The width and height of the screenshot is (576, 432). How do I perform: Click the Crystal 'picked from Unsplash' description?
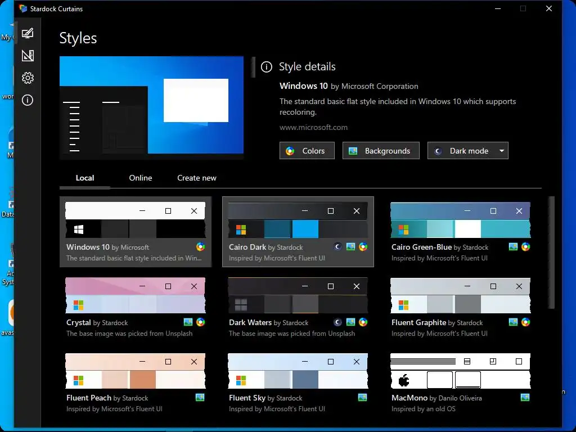(x=129, y=334)
